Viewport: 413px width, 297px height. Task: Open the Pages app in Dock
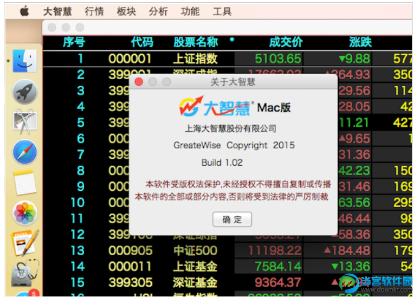point(25,242)
